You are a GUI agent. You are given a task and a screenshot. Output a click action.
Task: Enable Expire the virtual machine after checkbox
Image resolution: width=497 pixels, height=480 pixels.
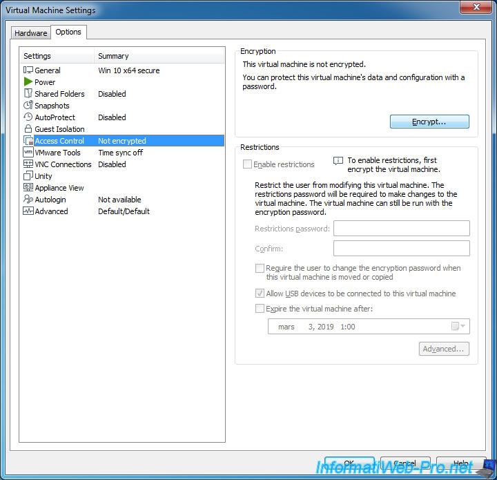point(260,309)
